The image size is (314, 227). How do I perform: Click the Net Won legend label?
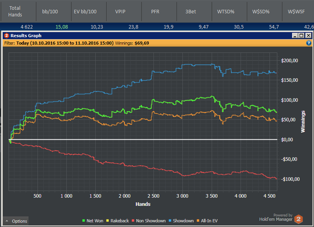(x=95, y=221)
